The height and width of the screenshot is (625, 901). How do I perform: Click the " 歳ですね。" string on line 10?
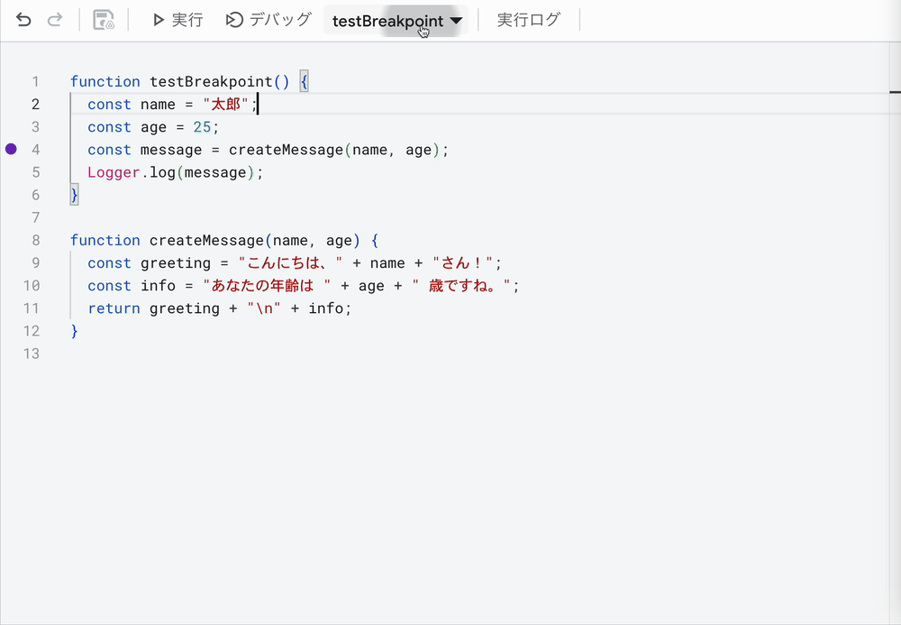click(461, 285)
